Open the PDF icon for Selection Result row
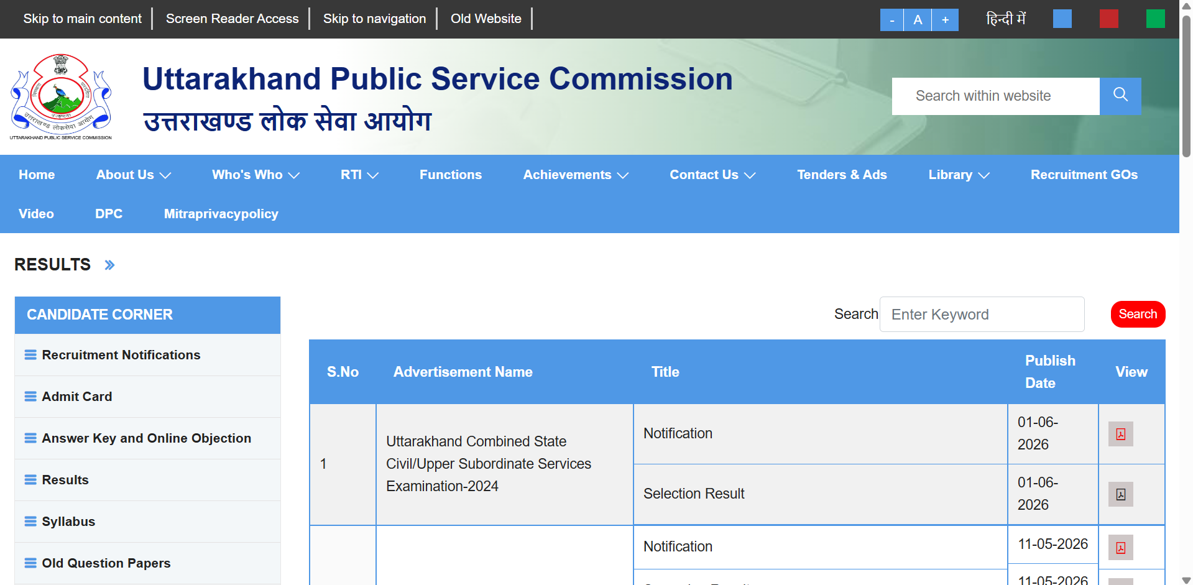Image resolution: width=1193 pixels, height=585 pixels. click(1120, 494)
